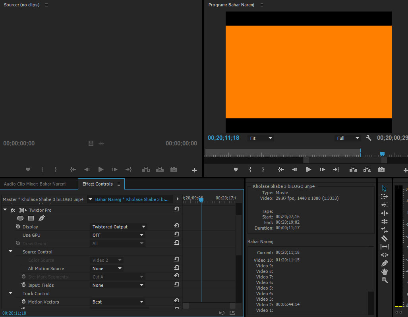Select the Effect Controls tab
Image resolution: width=408 pixels, height=317 pixels.
(x=98, y=184)
